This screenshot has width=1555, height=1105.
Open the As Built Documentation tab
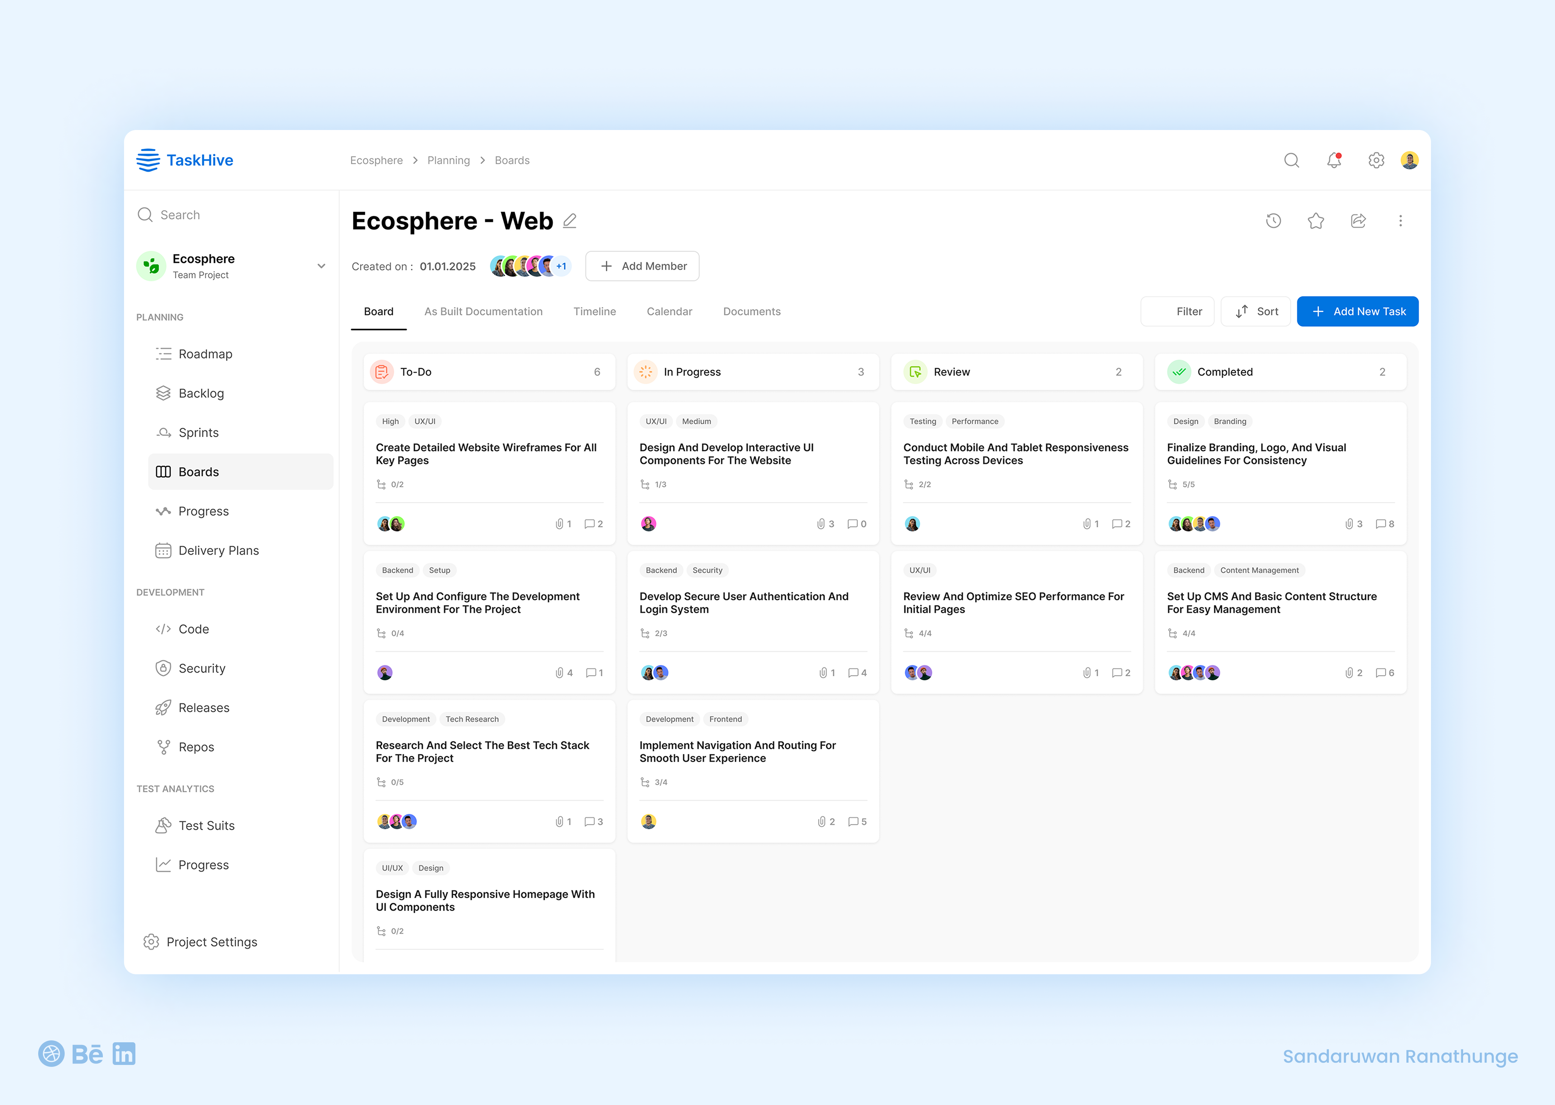[x=483, y=312]
